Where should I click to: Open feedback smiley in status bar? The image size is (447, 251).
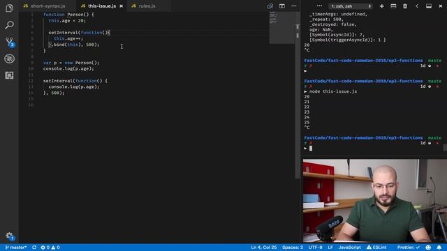[x=428, y=248]
